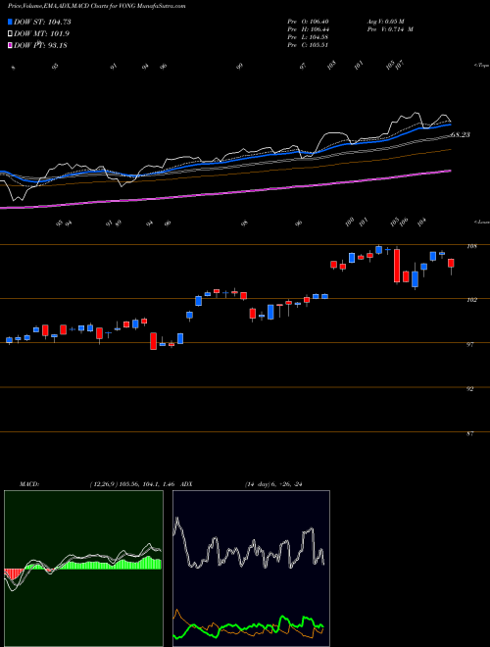Click the '<Tops' label at right edge
Viewport: 490px width, 647px height.
point(481,66)
